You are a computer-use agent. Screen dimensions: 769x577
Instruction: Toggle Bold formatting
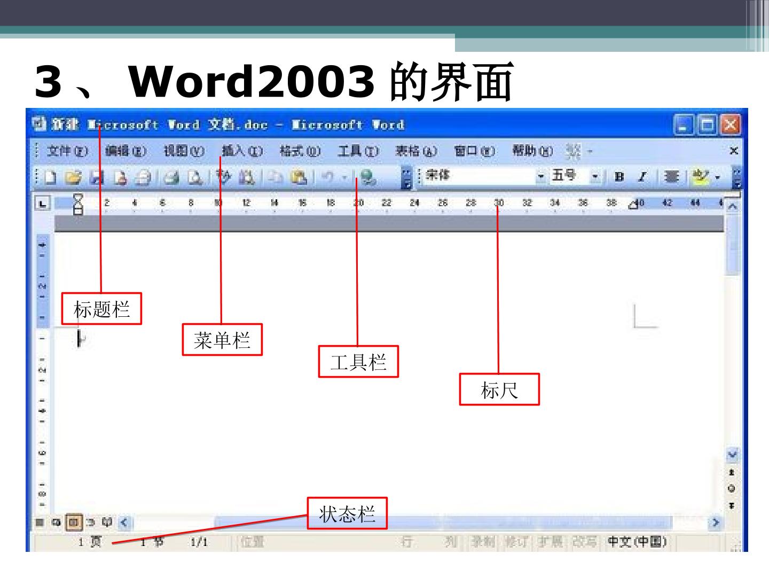pyautogui.click(x=619, y=176)
